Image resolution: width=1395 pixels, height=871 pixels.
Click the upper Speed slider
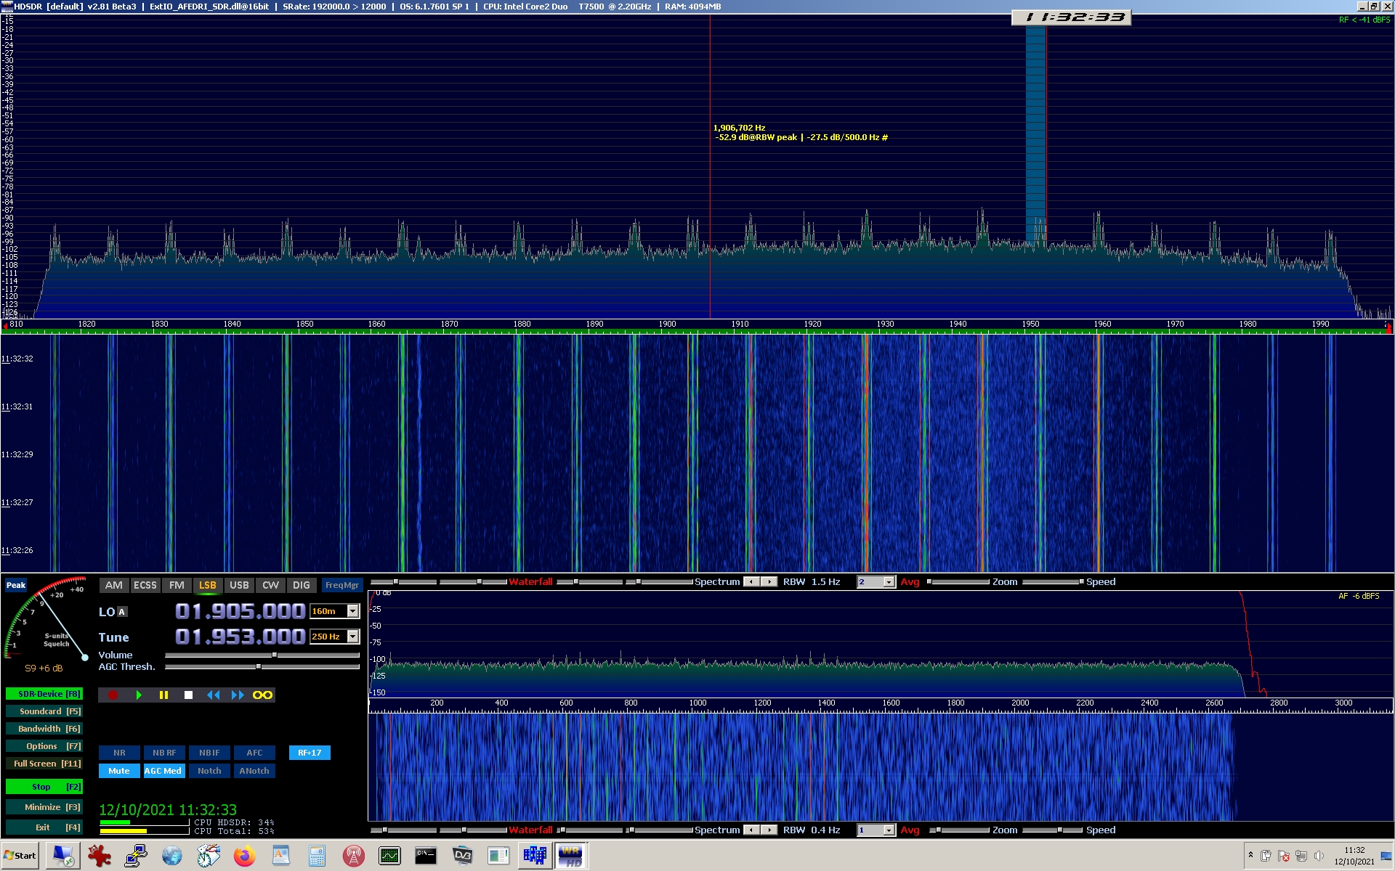click(x=1053, y=582)
